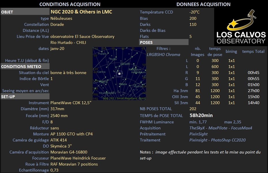Click the total exposure '58h20min'
Image resolution: width=268 pixels, height=173 pixels.
(201, 115)
